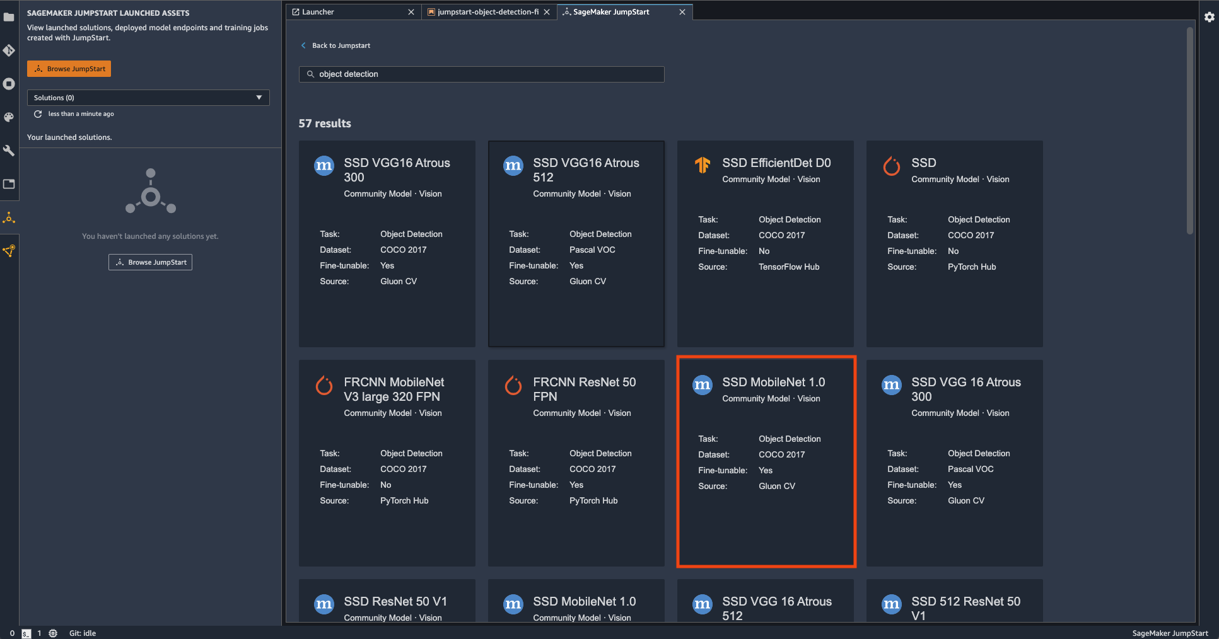Click the terminal icon in the status bar
The image size is (1219, 639).
26,633
